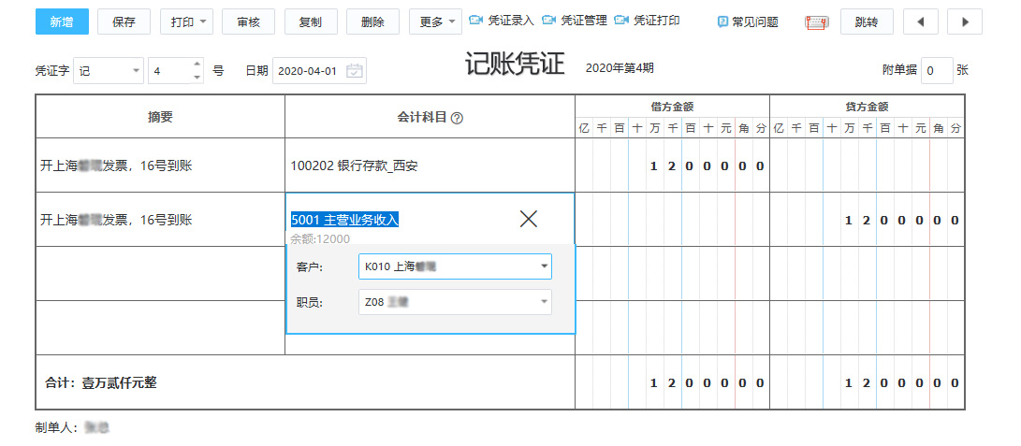1021x446 pixels.
Task: Click 记账凭证 title
Action: point(515,65)
